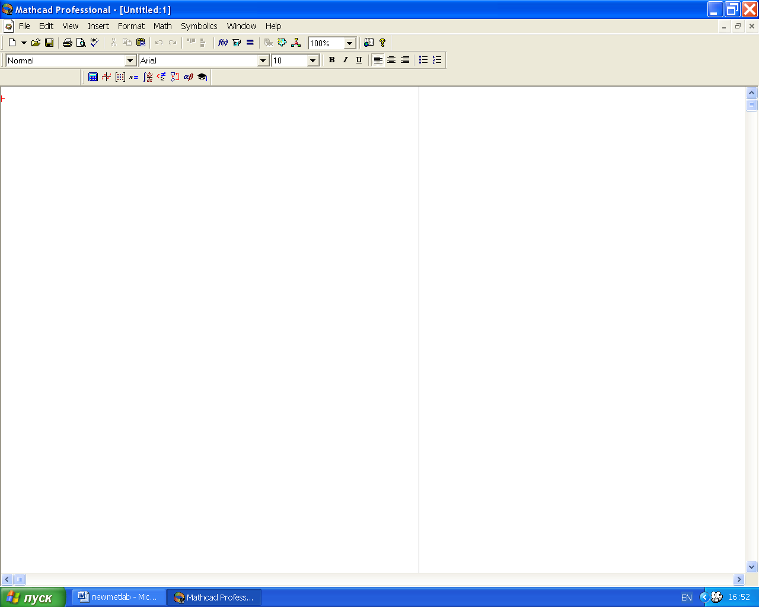The image size is (759, 607).
Task: Open the Greek Symbol palette
Action: pyautogui.click(x=189, y=77)
